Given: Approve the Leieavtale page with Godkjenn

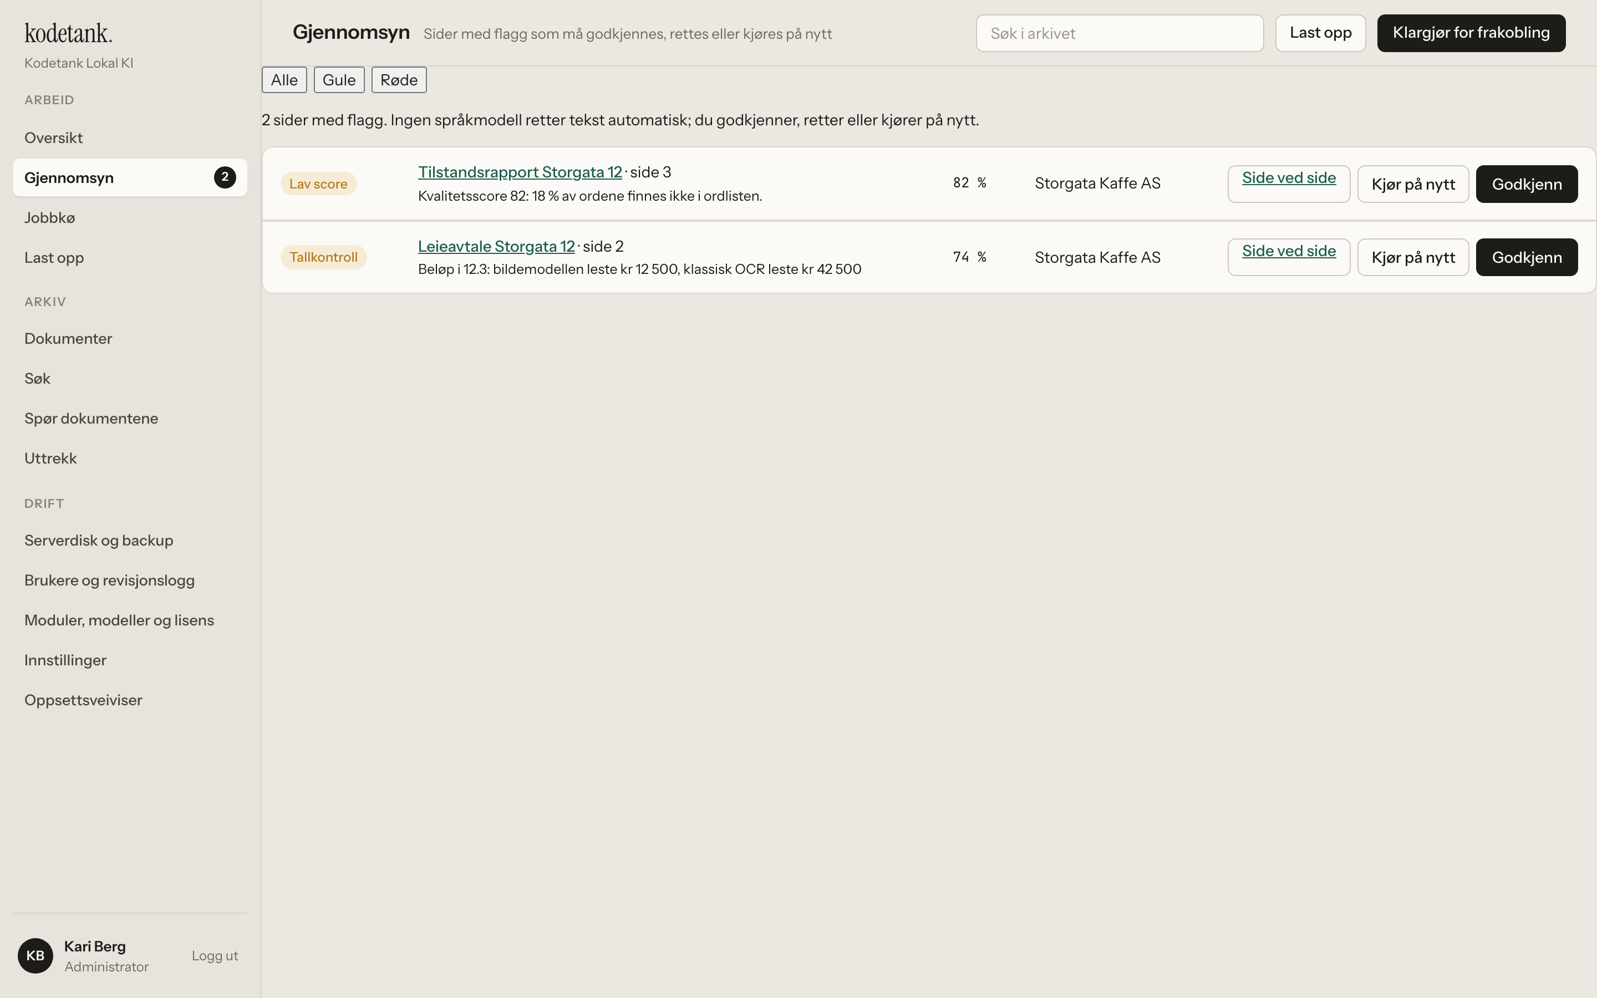Looking at the screenshot, I should [x=1527, y=257].
